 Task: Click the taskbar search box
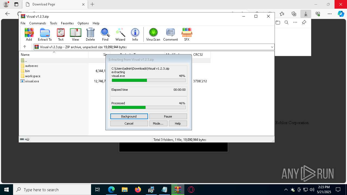(x=52, y=190)
